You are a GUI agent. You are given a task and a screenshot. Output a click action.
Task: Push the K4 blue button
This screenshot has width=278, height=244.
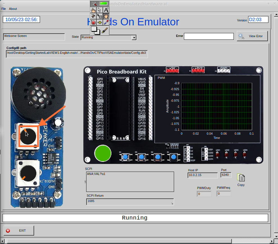point(126,157)
